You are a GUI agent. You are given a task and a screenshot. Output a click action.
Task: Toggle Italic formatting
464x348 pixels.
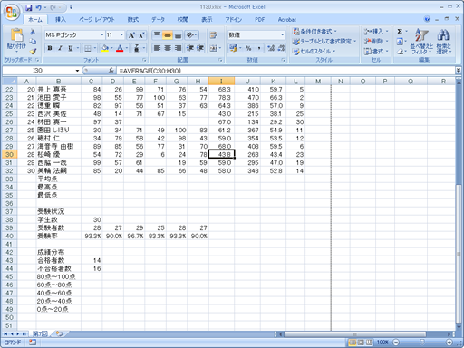60,48
